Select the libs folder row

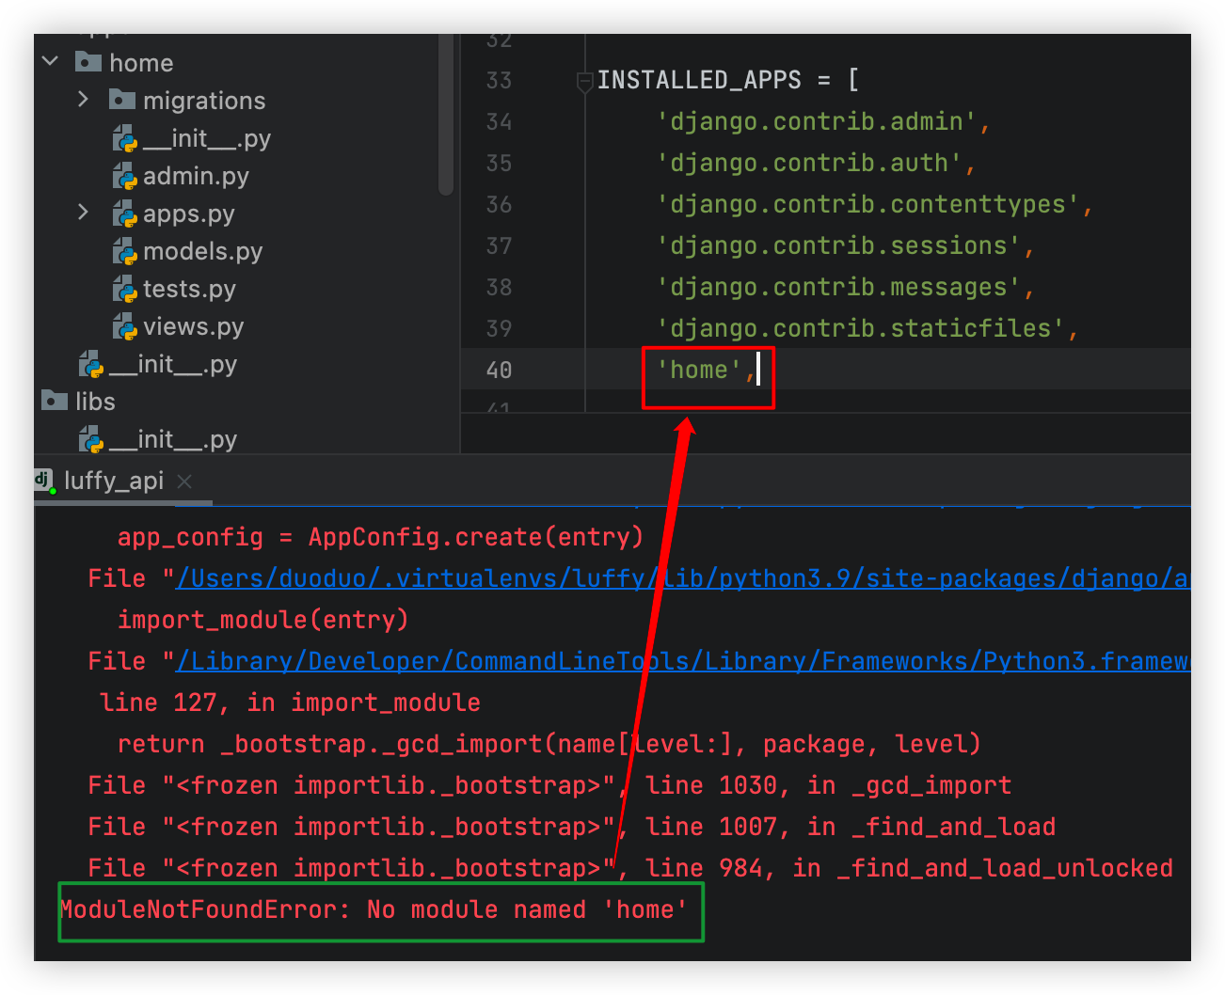(x=95, y=402)
